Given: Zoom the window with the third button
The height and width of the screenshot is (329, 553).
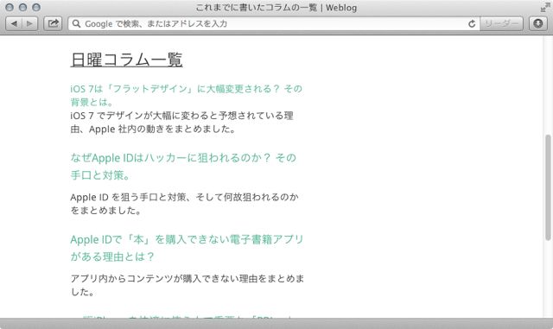Looking at the screenshot, I should coord(36,7).
